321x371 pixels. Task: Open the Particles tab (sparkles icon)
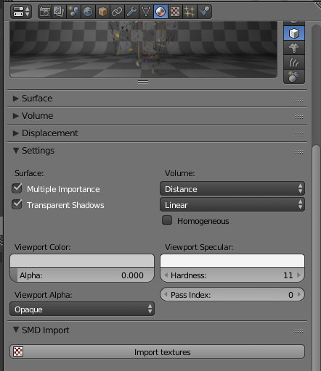(x=190, y=12)
